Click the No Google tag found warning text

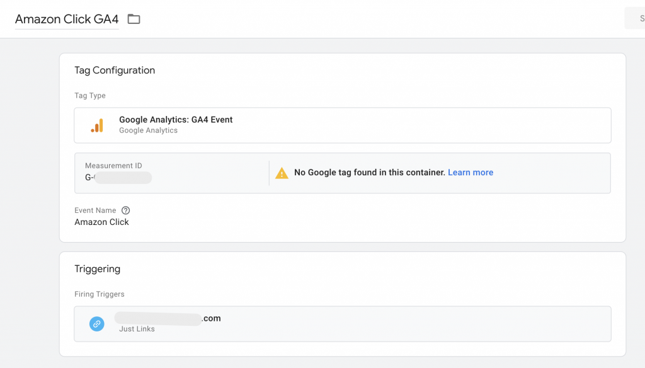(x=369, y=173)
